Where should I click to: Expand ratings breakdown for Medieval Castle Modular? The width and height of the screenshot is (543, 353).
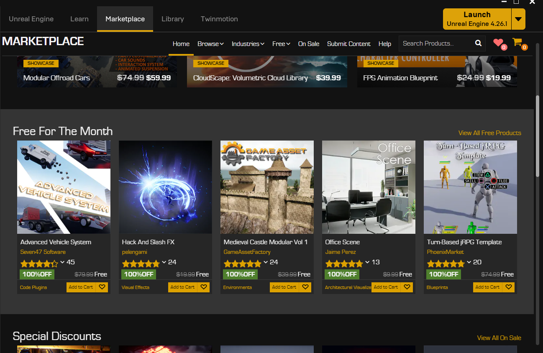coord(266,262)
